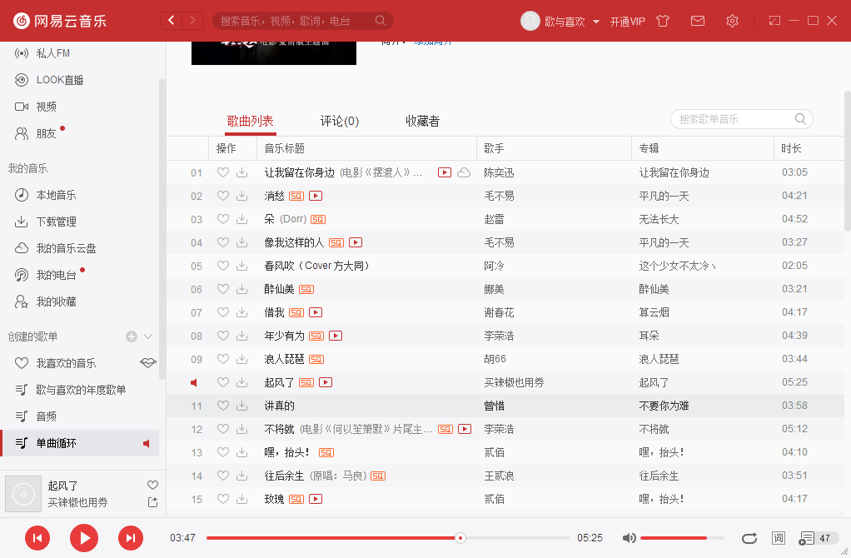Play MV for 不将就

click(465, 430)
